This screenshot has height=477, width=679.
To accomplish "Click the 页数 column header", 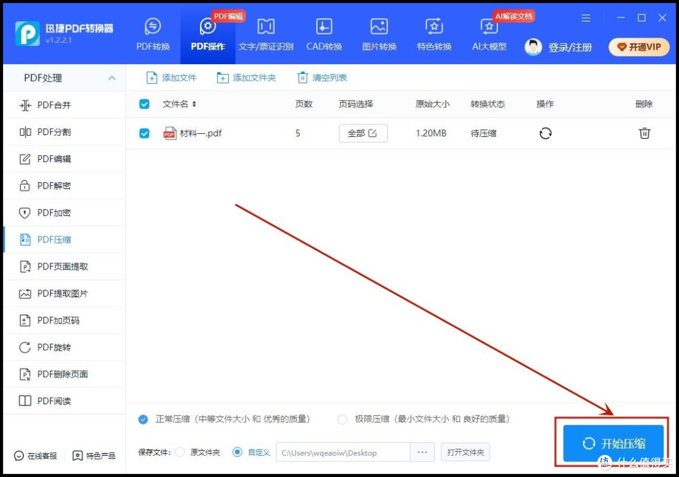I will coord(304,104).
